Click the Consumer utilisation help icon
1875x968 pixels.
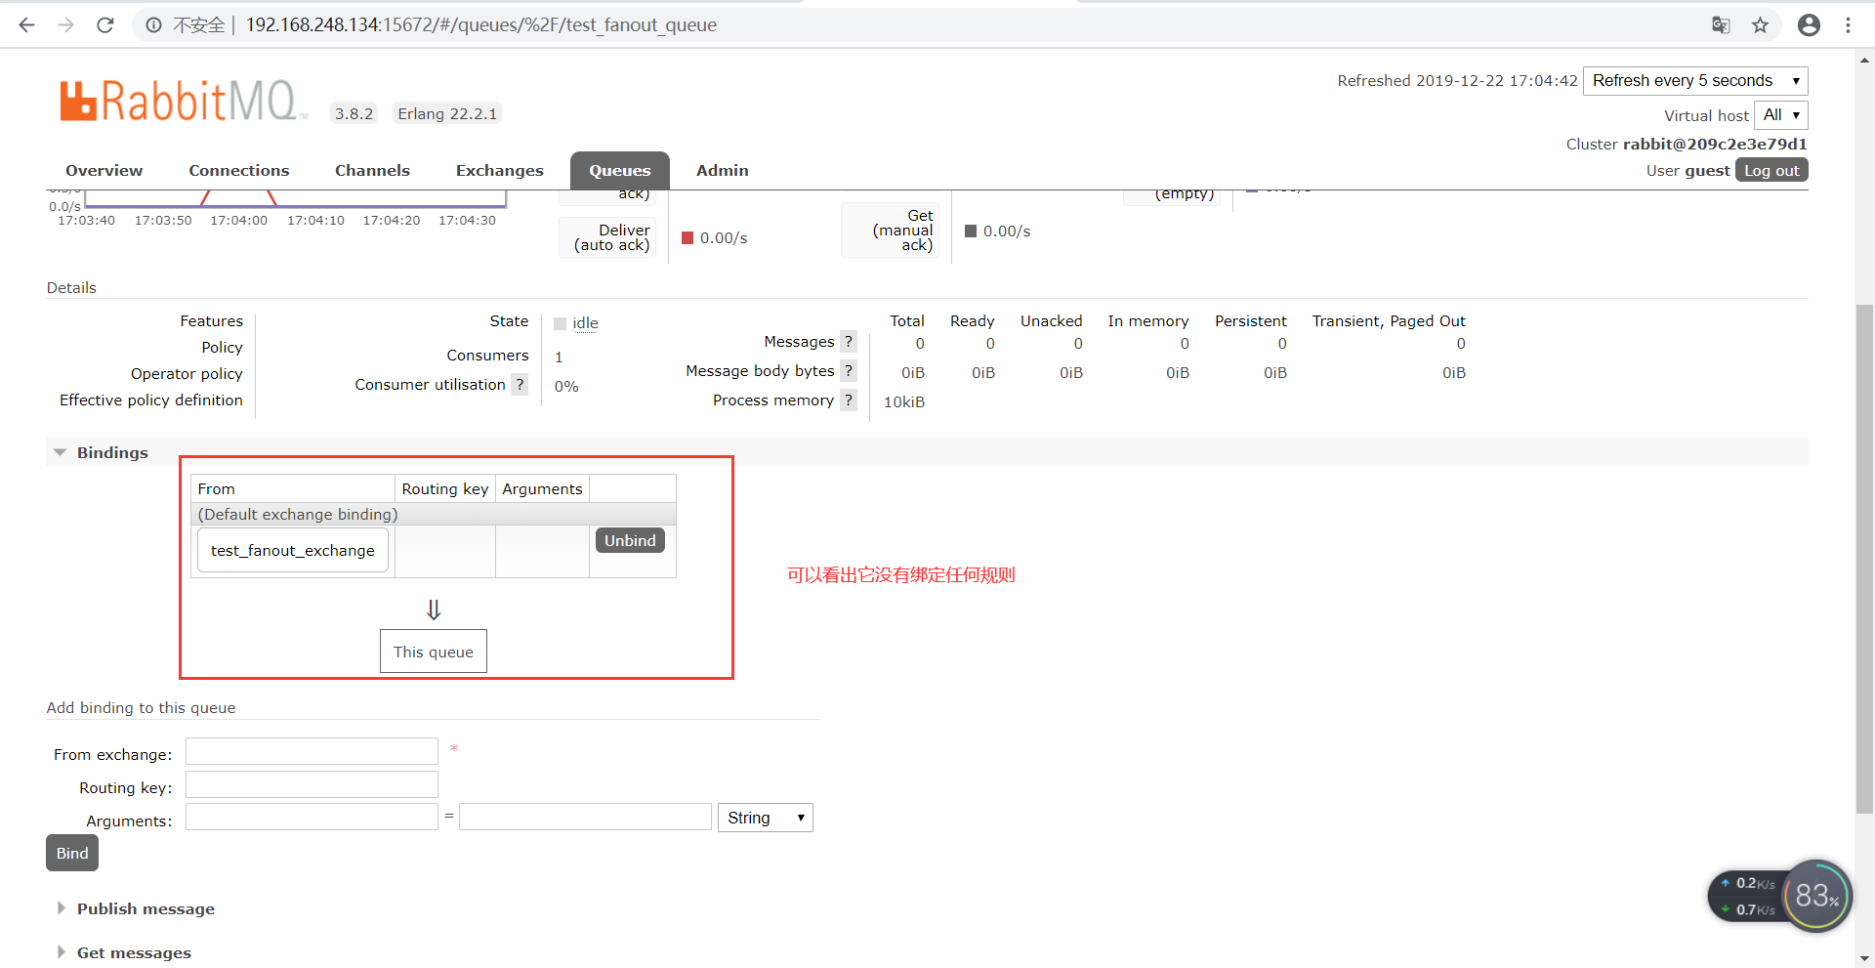(x=521, y=385)
